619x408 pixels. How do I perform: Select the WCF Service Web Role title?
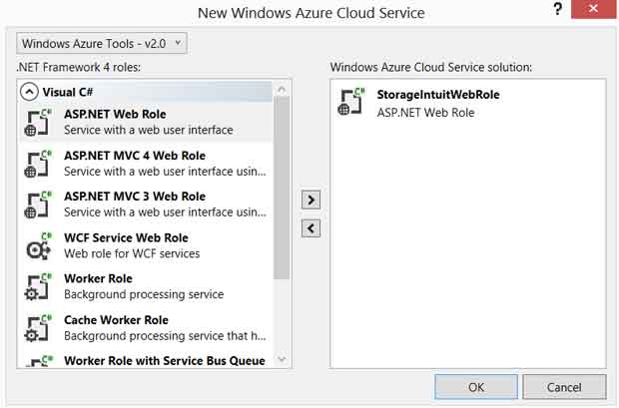tap(126, 238)
